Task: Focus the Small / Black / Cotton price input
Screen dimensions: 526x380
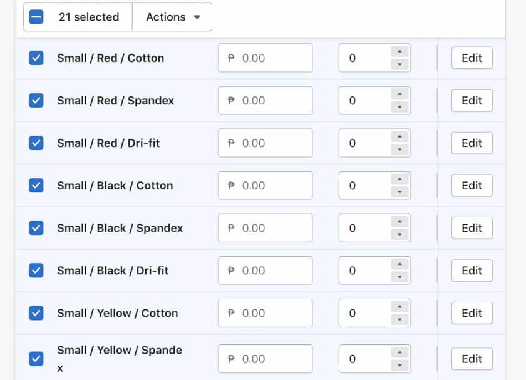Action: pyautogui.click(x=265, y=186)
